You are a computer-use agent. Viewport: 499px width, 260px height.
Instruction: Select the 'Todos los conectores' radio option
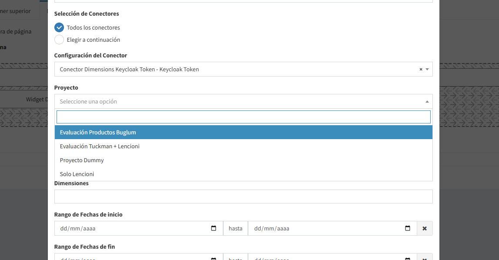(59, 27)
